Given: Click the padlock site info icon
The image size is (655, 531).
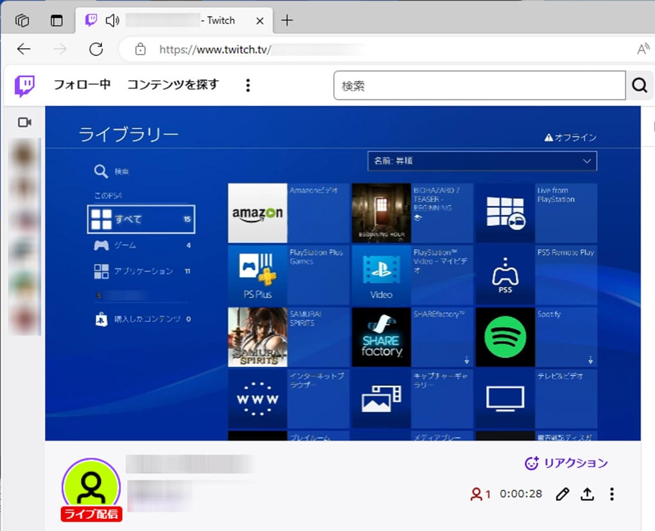Looking at the screenshot, I should point(141,49).
